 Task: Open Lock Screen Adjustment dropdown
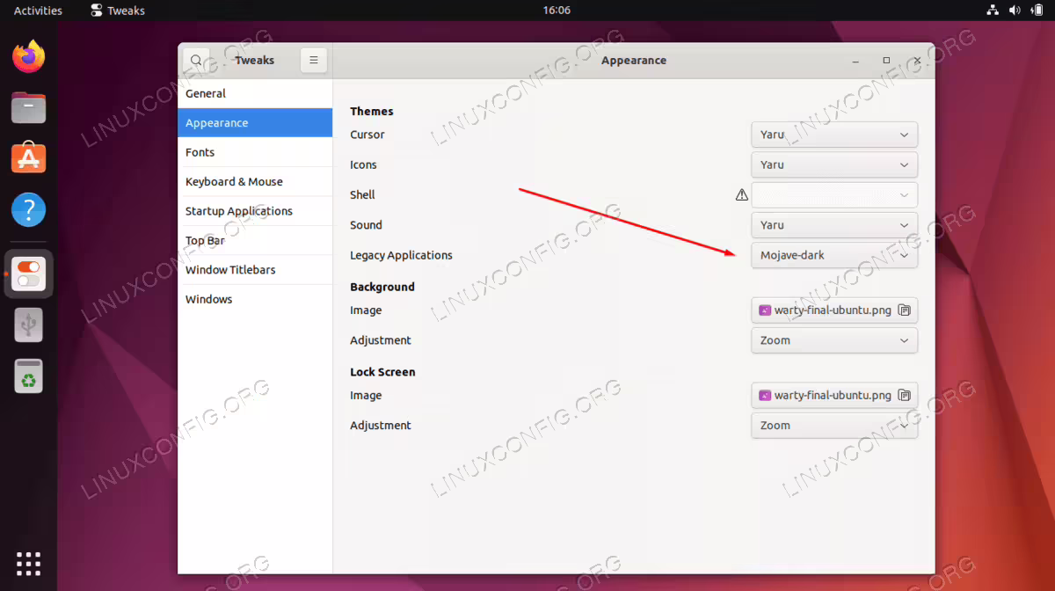pyautogui.click(x=834, y=426)
